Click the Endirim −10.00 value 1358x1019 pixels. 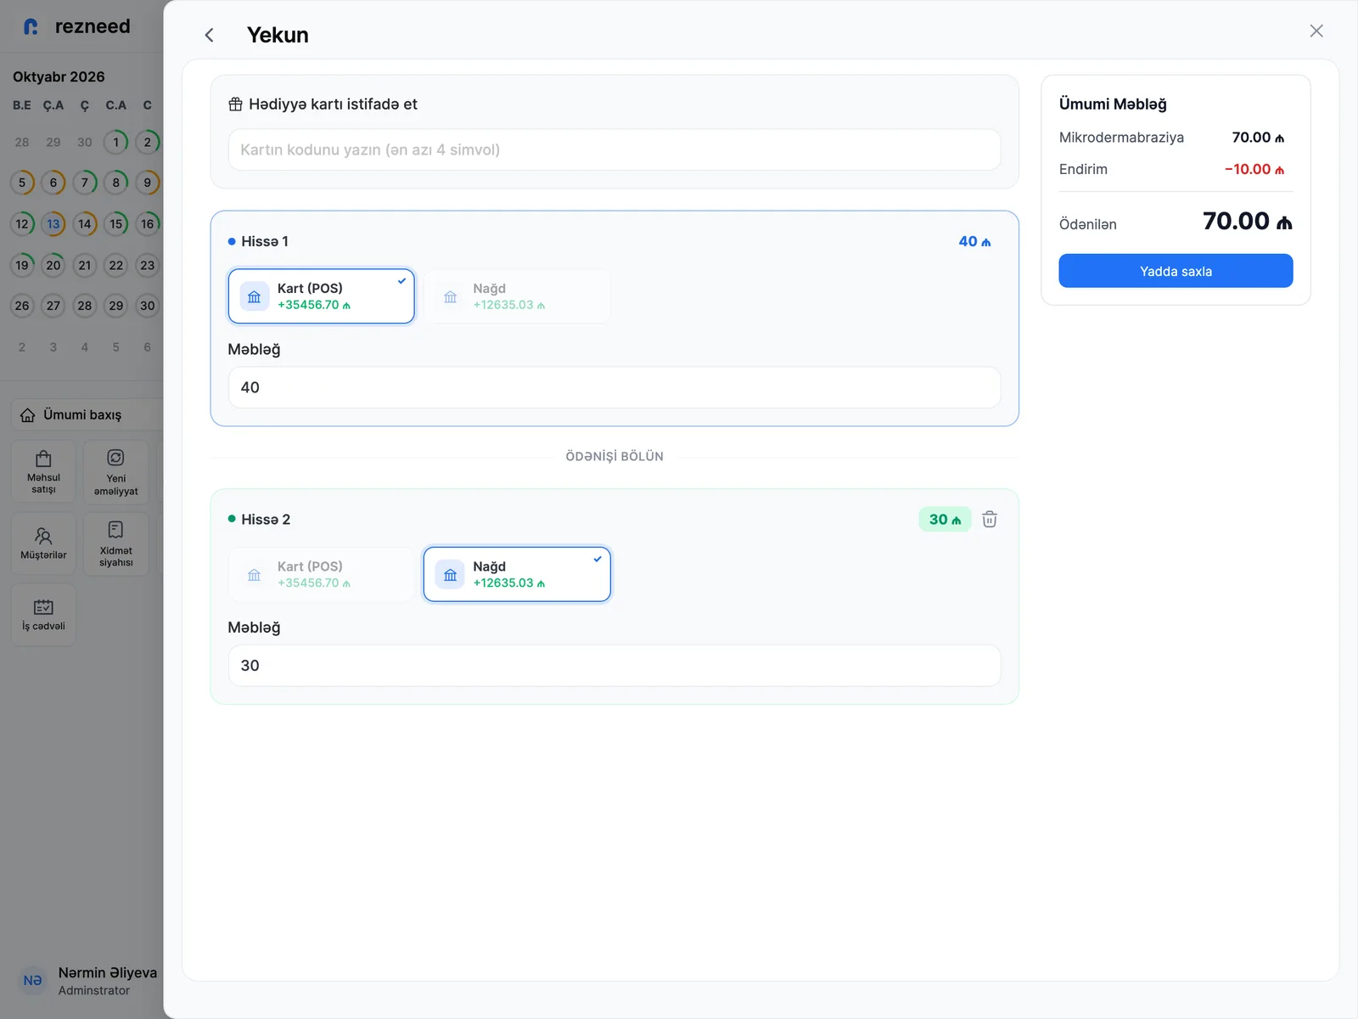[x=1254, y=169]
